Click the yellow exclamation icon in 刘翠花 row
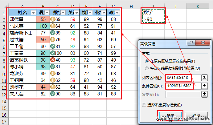213x125 pixels. coord(53,87)
